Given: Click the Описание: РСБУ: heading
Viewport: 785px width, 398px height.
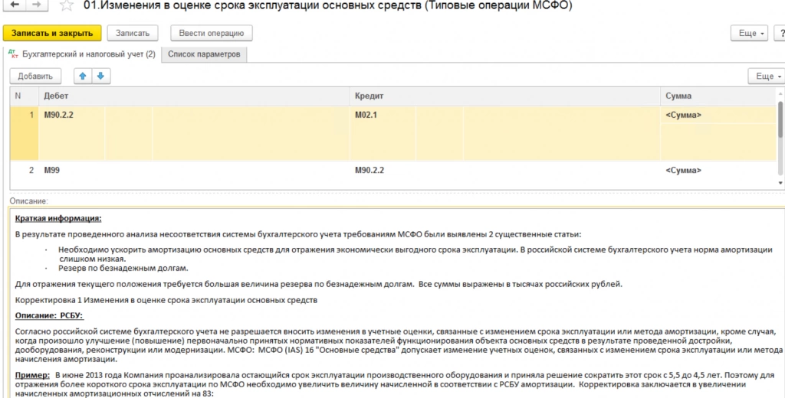Looking at the screenshot, I should 49,316.
